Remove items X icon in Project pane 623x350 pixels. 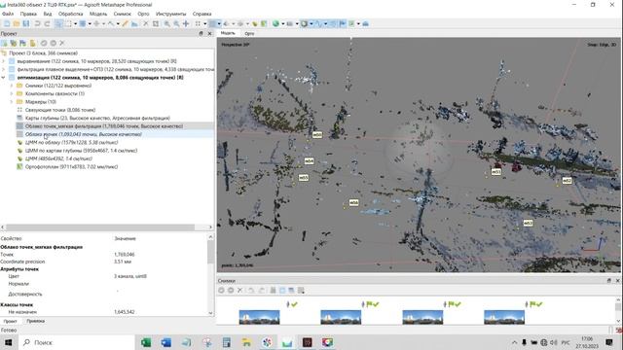[62, 43]
